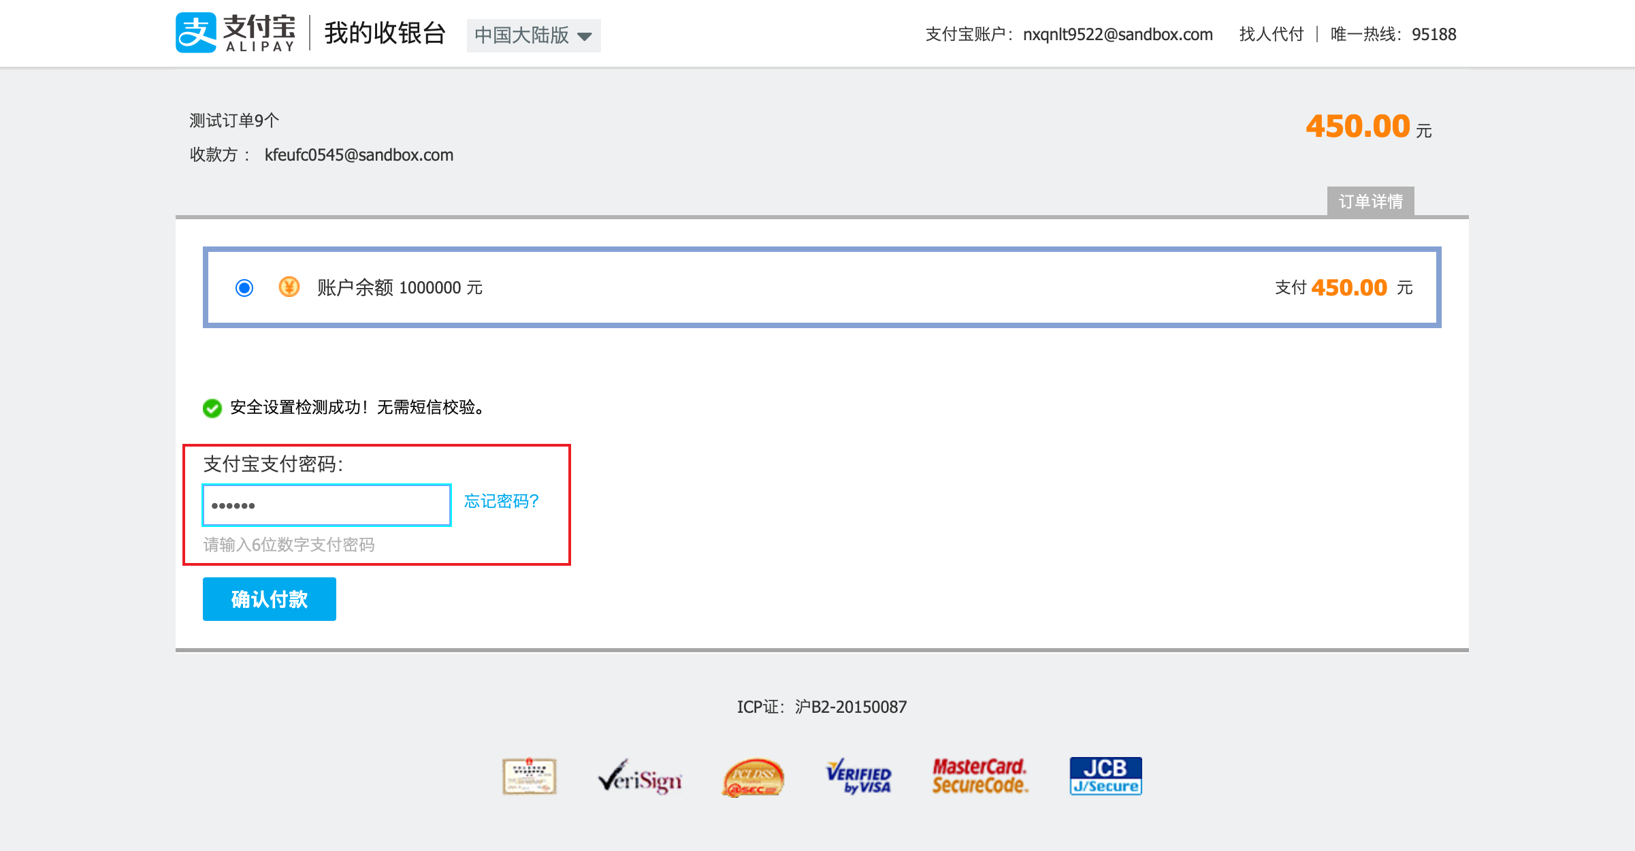Click the MasterCard SecureCode logo
Viewport: 1635px width, 851px height.
pyautogui.click(x=980, y=777)
